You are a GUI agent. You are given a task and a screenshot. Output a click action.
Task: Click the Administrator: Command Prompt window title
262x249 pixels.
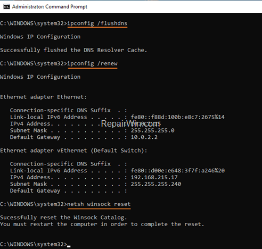coord(50,7)
